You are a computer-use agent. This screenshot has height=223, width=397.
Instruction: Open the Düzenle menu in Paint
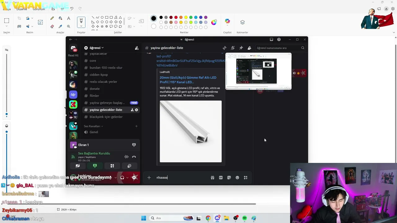click(x=21, y=9)
